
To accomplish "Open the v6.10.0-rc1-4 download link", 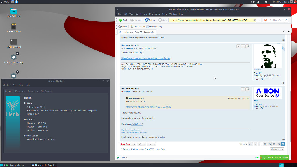I will tap(137, 124).
